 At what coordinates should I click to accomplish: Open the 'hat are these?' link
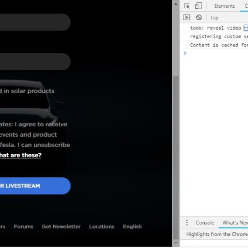tap(21, 155)
